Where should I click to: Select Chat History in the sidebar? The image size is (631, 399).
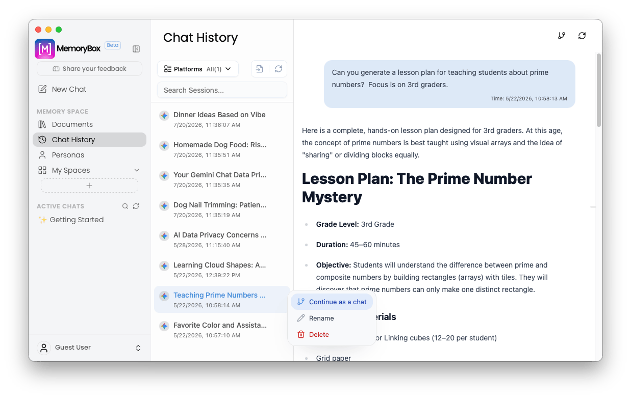[x=89, y=140]
